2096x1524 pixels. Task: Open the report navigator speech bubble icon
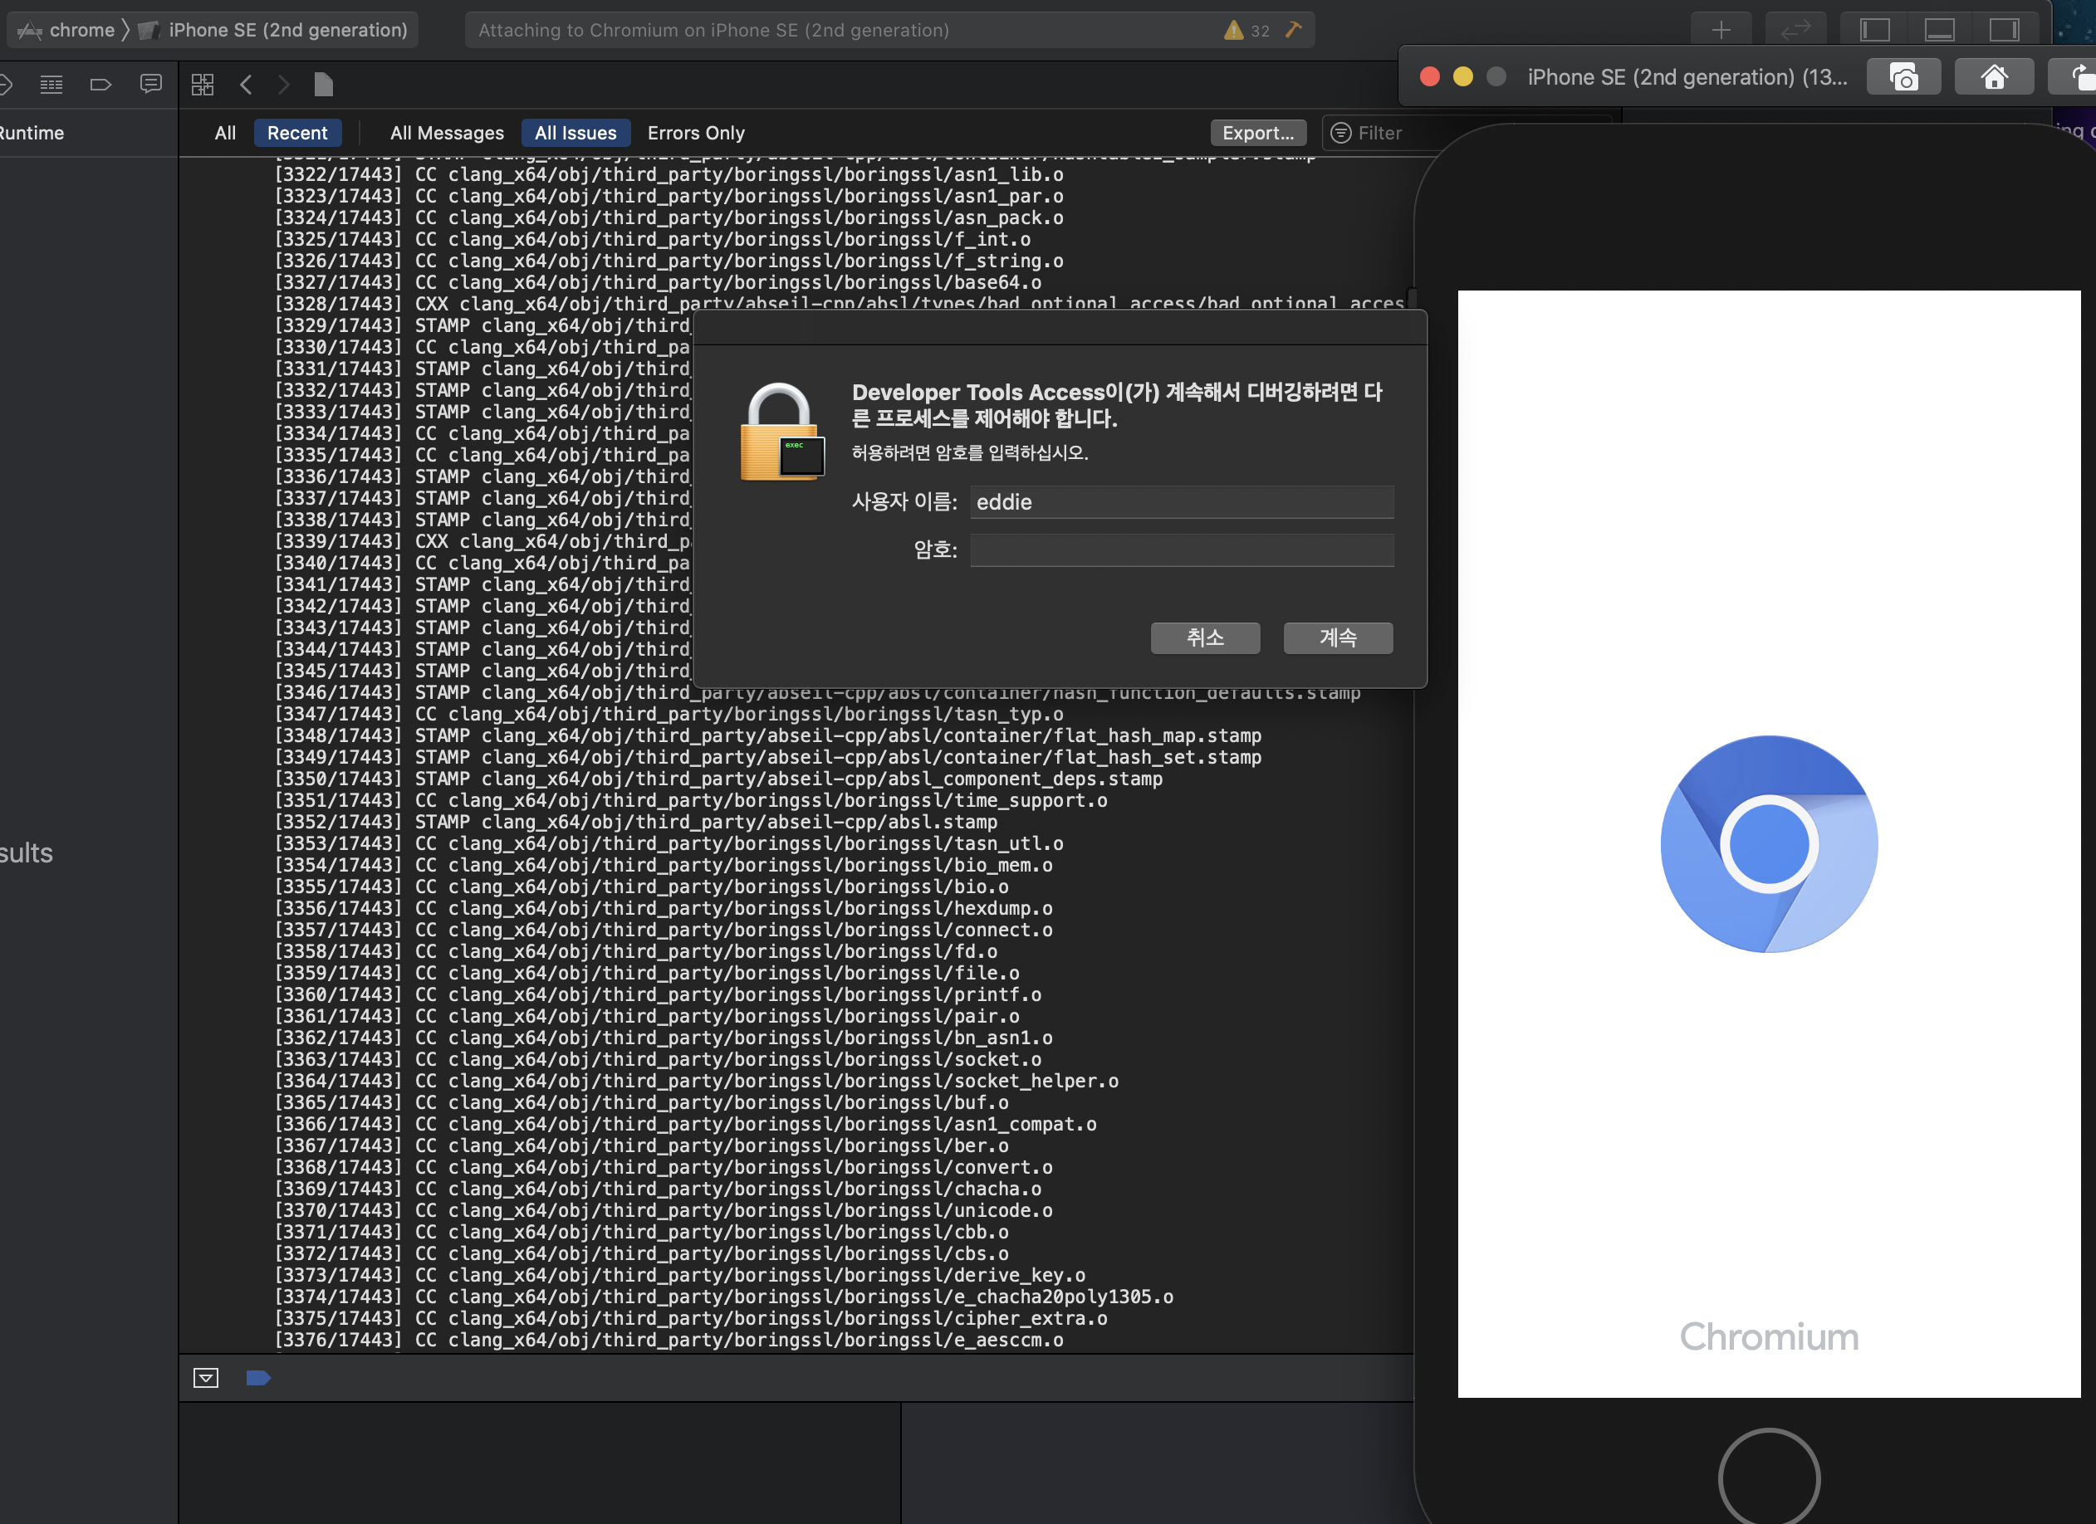point(150,84)
